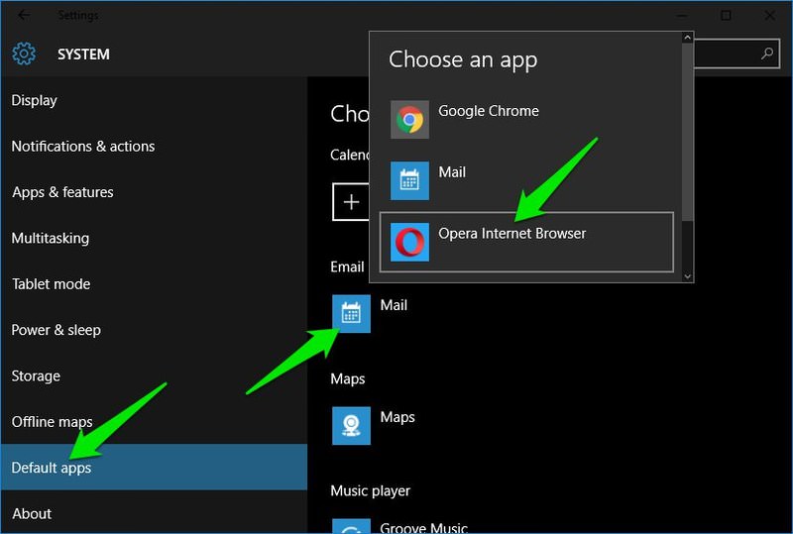Click the Maps app tile icon
This screenshot has height=534, width=793.
pyautogui.click(x=351, y=426)
